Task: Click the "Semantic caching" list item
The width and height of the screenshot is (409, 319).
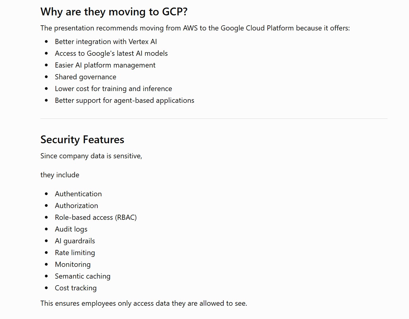Action: [83, 276]
